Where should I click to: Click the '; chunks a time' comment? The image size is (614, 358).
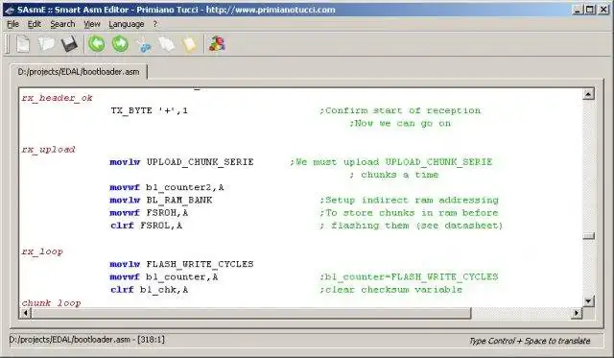point(394,175)
